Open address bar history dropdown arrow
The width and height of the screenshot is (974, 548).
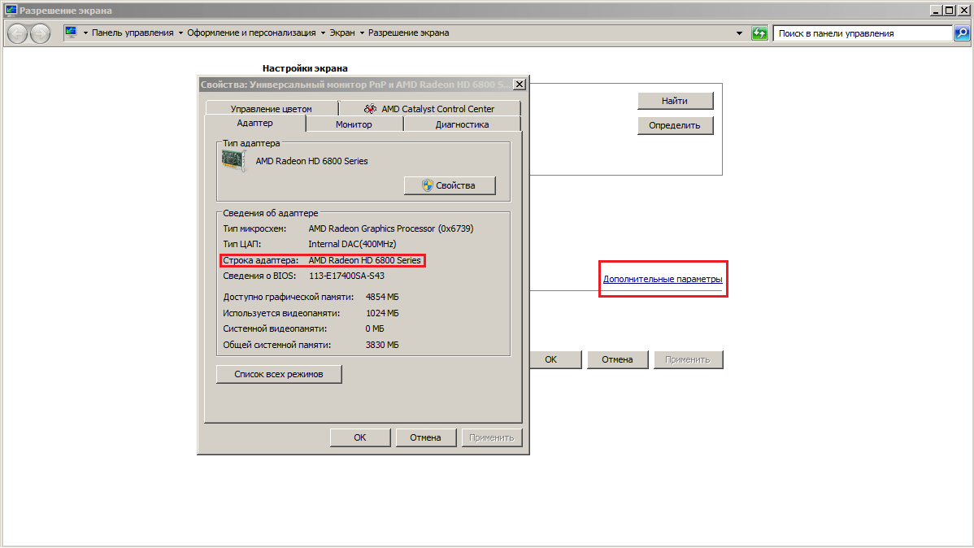pyautogui.click(x=739, y=33)
